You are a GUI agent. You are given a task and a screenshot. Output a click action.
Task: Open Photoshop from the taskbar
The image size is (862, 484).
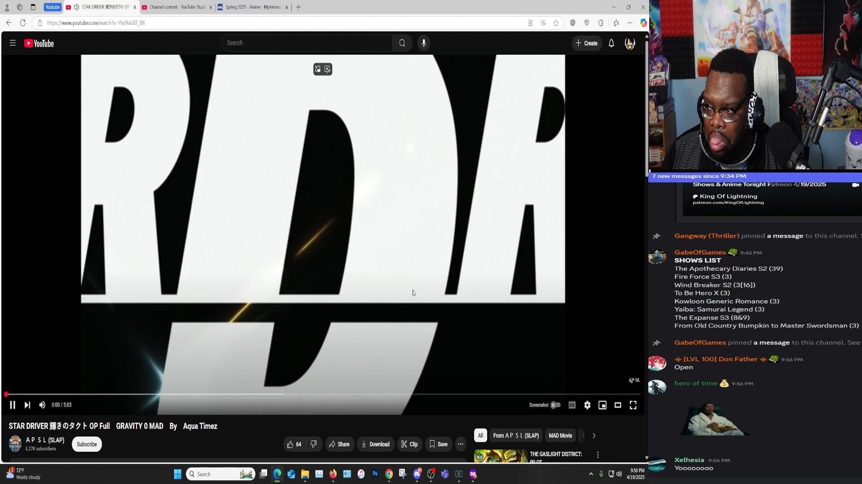[375, 474]
